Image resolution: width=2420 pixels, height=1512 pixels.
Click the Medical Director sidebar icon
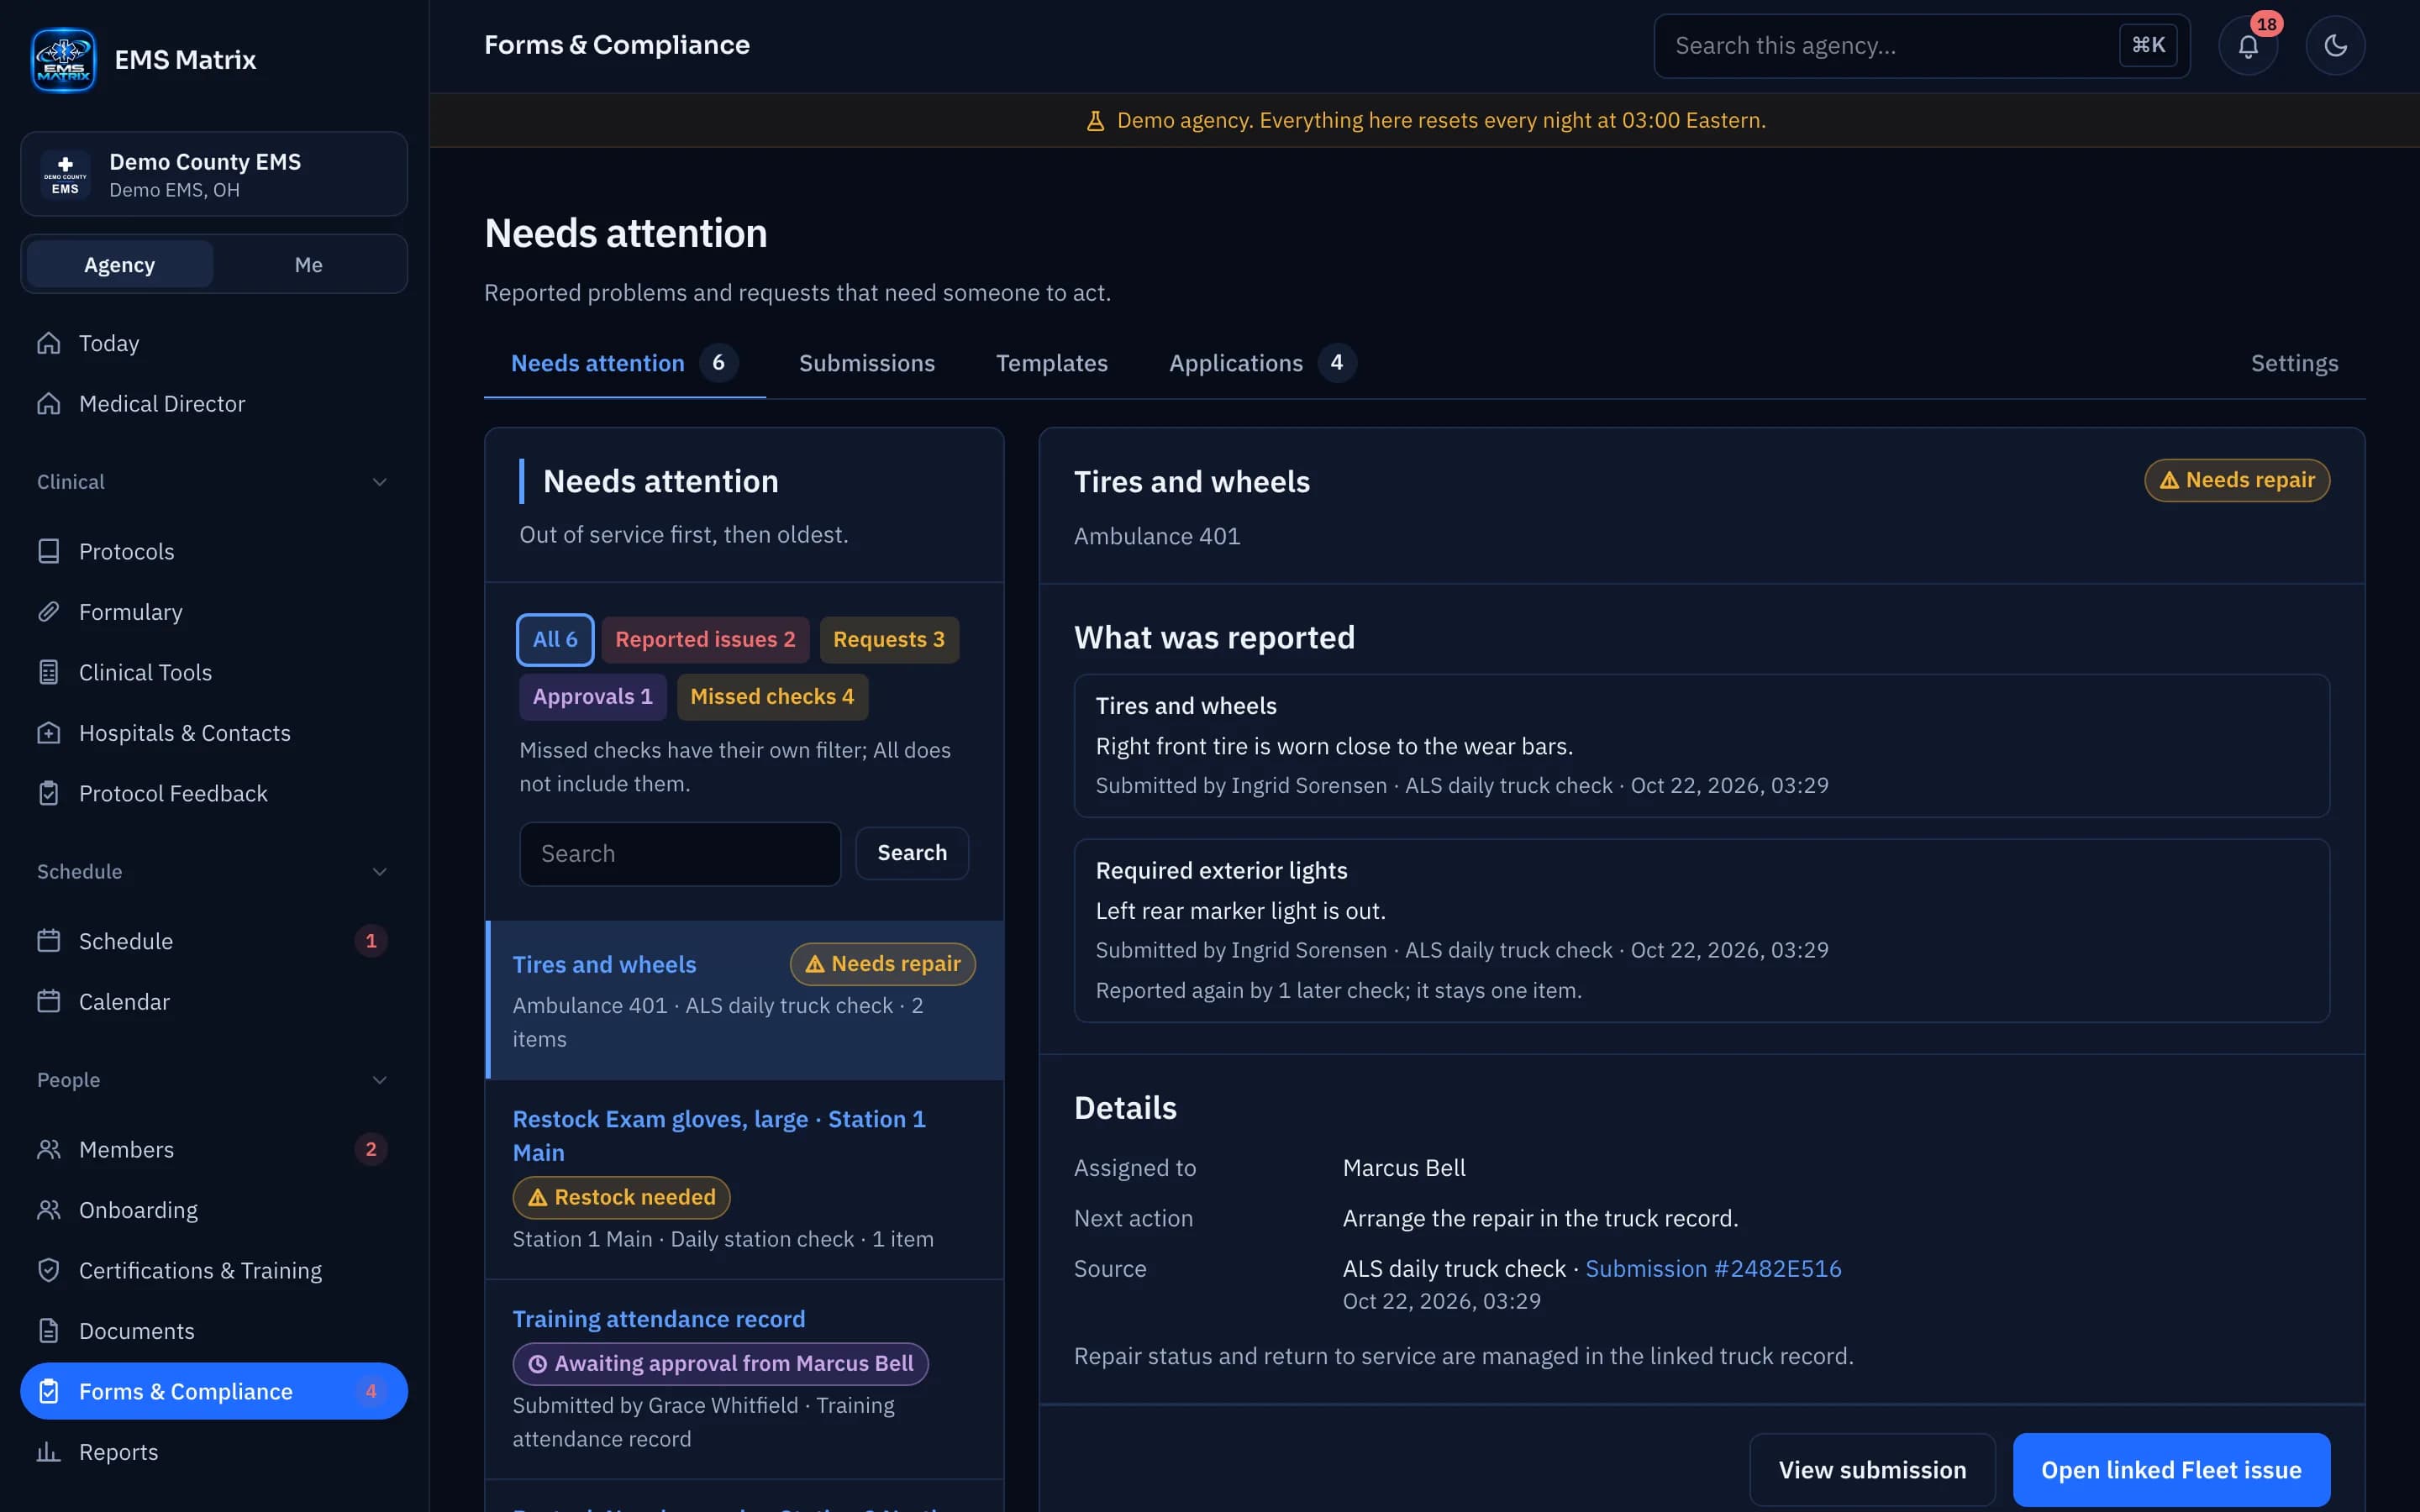pyautogui.click(x=49, y=403)
